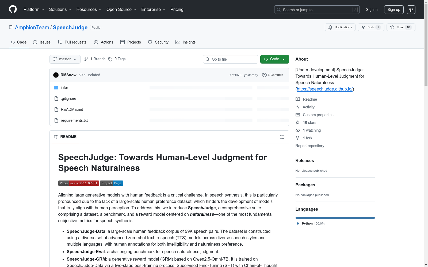Open the README outline icon
Screen dimensions: 428x267
pyautogui.click(x=282, y=137)
